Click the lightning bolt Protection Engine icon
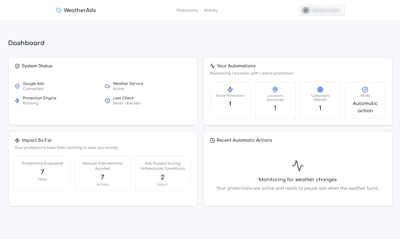The width and height of the screenshot is (400, 239). [x=17, y=100]
